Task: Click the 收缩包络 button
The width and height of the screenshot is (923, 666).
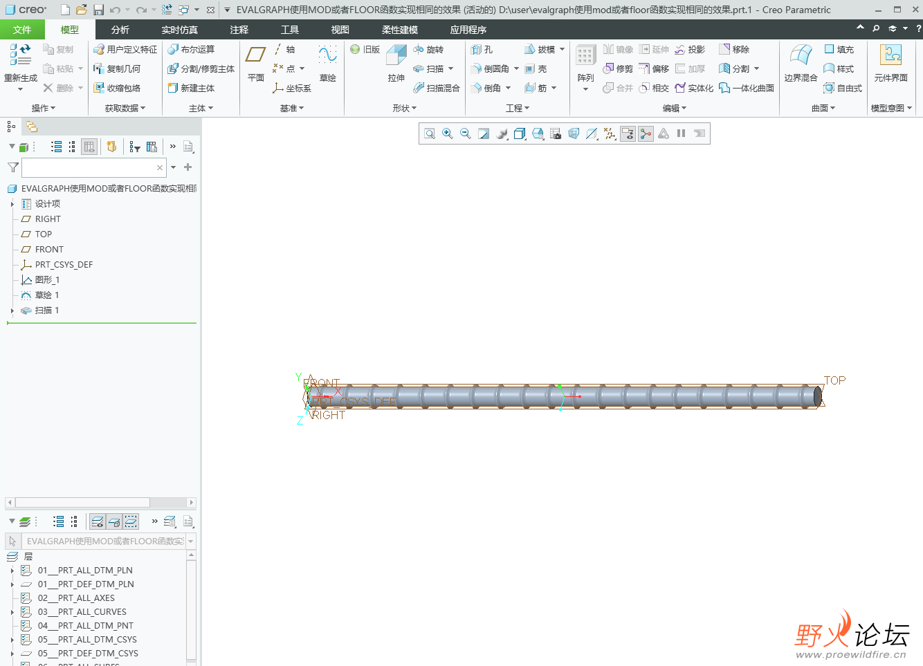Action: click(x=117, y=89)
